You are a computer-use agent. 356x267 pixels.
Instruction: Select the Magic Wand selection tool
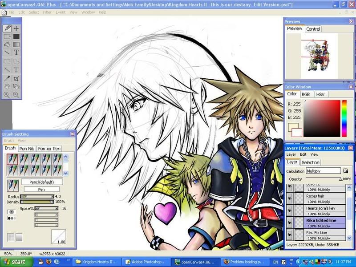point(7,69)
